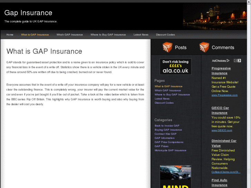251x188 pixels.
Task: Click the previous ad arrow
Action: (235, 60)
